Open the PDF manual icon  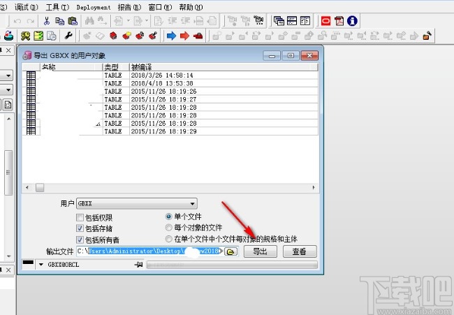(339, 21)
